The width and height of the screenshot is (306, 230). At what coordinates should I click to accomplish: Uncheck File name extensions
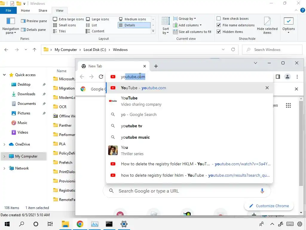click(x=218, y=25)
